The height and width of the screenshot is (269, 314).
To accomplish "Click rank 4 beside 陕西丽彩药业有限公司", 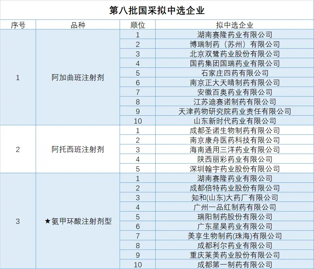I will pos(137,159).
